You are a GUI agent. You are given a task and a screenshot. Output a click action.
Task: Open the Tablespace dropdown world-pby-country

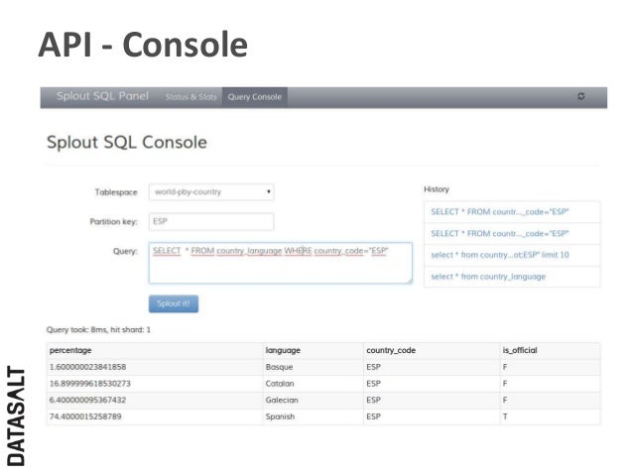[211, 192]
